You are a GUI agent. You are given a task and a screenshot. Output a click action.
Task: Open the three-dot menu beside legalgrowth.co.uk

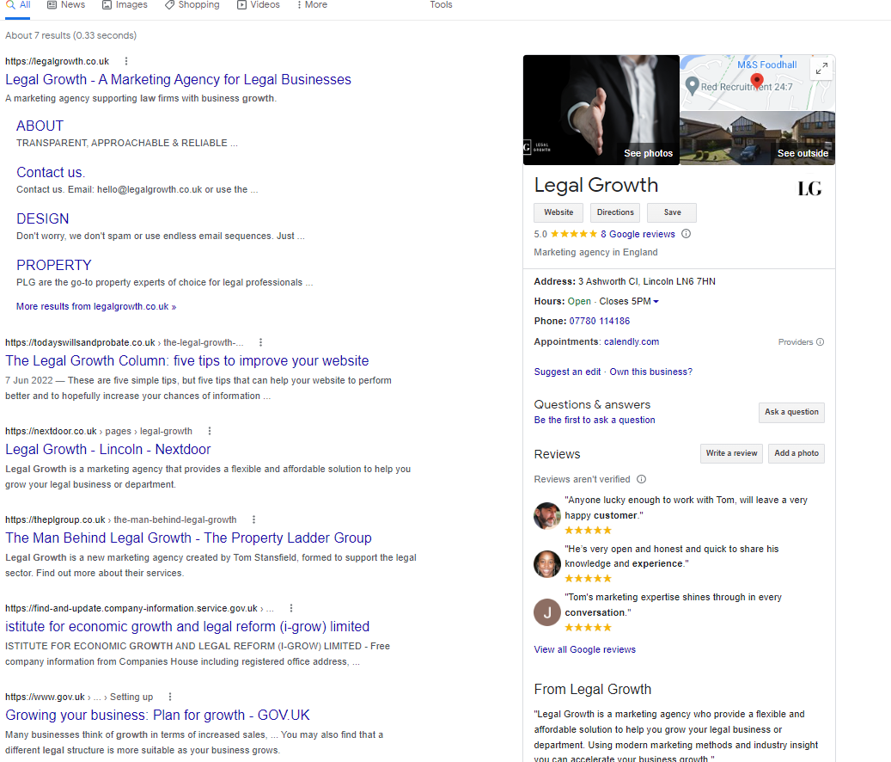[125, 61]
